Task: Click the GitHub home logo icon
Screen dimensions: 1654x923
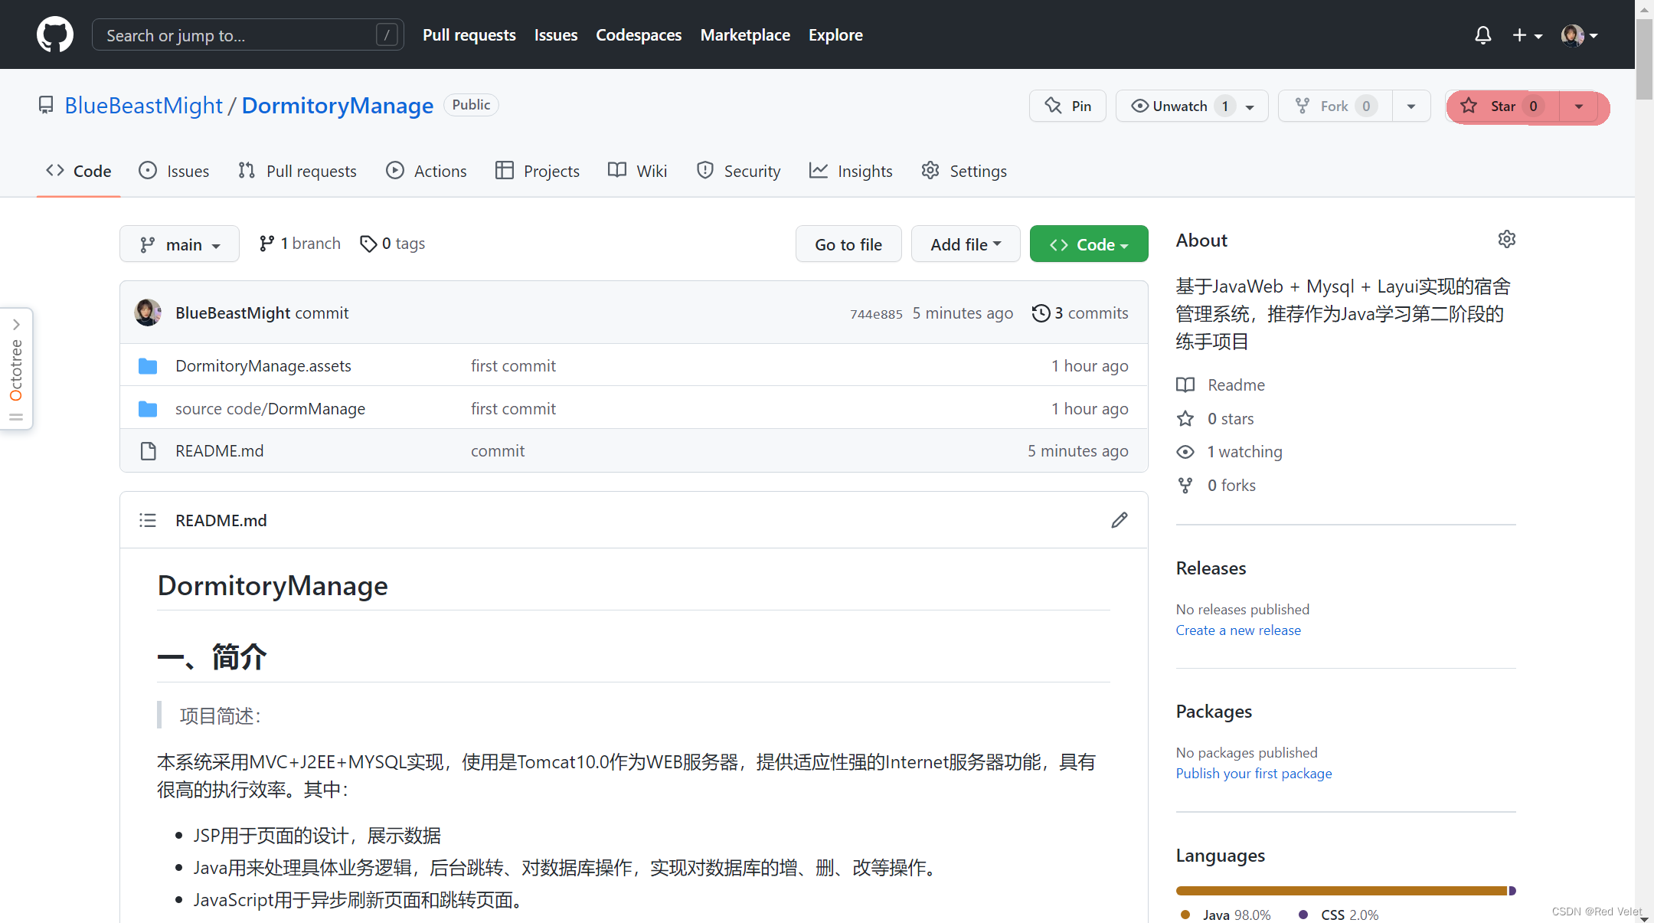Action: [52, 34]
